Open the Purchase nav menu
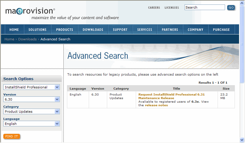Viewport: 245px width, 143px height. tap(221, 30)
